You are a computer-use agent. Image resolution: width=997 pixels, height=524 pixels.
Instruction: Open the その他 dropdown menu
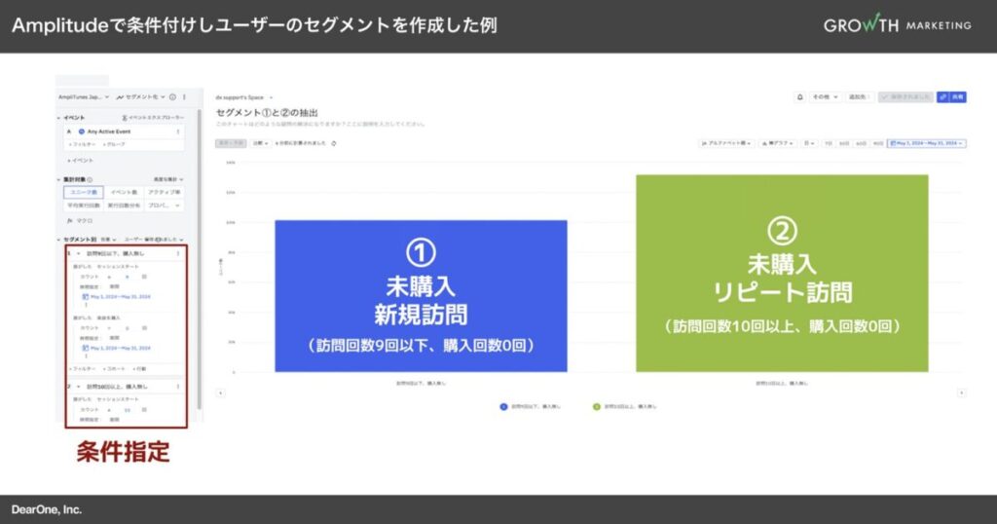tap(824, 97)
